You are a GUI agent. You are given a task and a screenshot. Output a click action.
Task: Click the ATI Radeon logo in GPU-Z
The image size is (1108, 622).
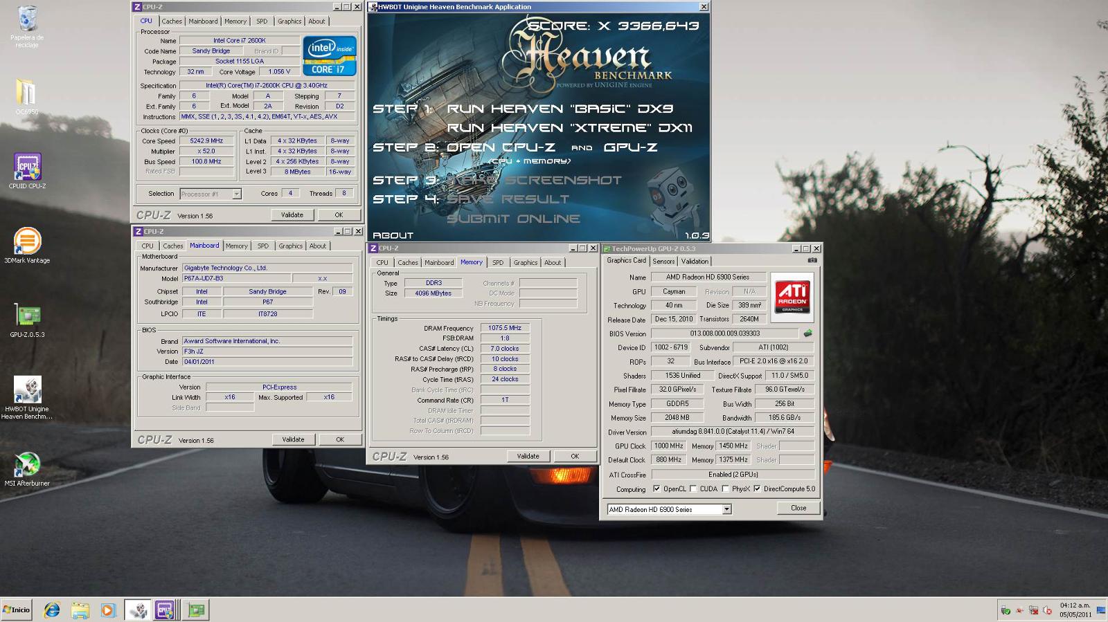tap(792, 297)
